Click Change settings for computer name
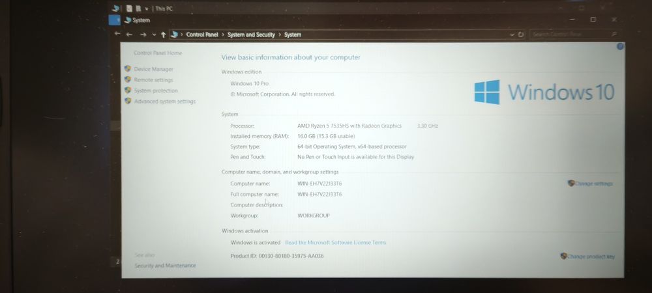652x293 pixels. [x=594, y=184]
